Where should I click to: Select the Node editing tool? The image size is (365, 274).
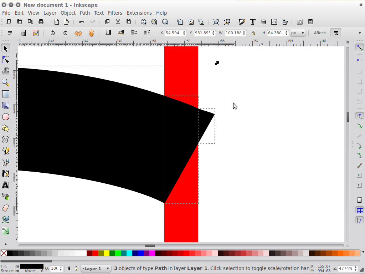(6, 60)
